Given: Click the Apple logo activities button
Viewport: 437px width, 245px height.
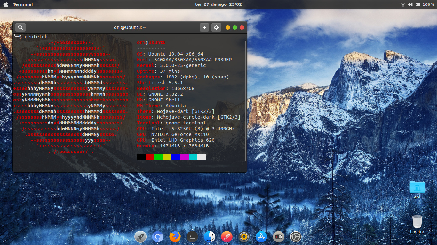Looking at the screenshot, I should pos(5,4).
